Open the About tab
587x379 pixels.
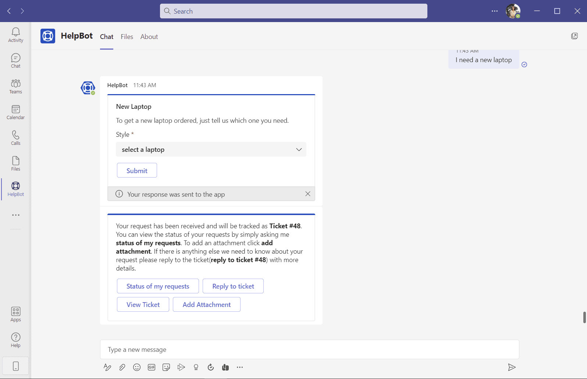[149, 37]
